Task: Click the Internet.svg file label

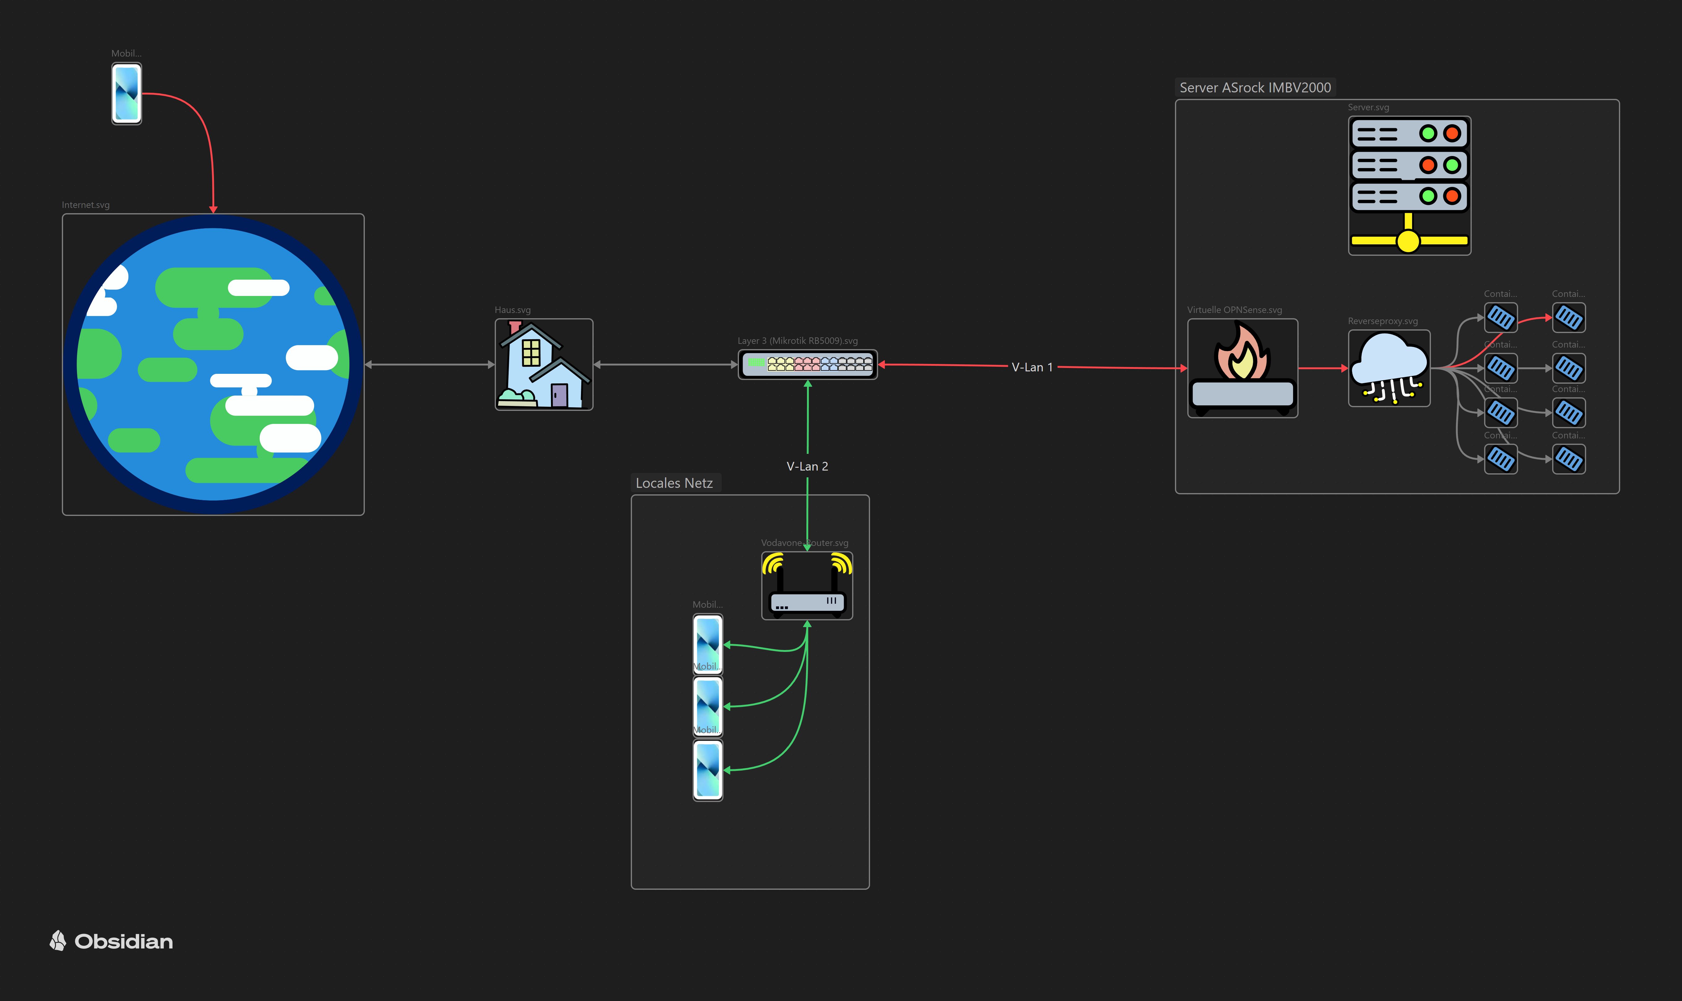Action: pos(86,205)
